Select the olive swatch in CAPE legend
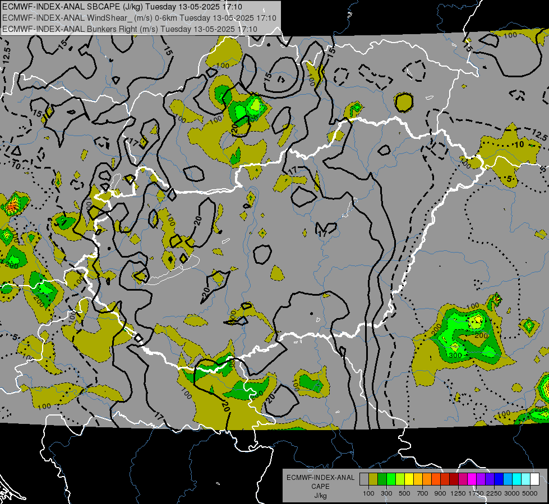The image size is (549, 504). (373, 479)
